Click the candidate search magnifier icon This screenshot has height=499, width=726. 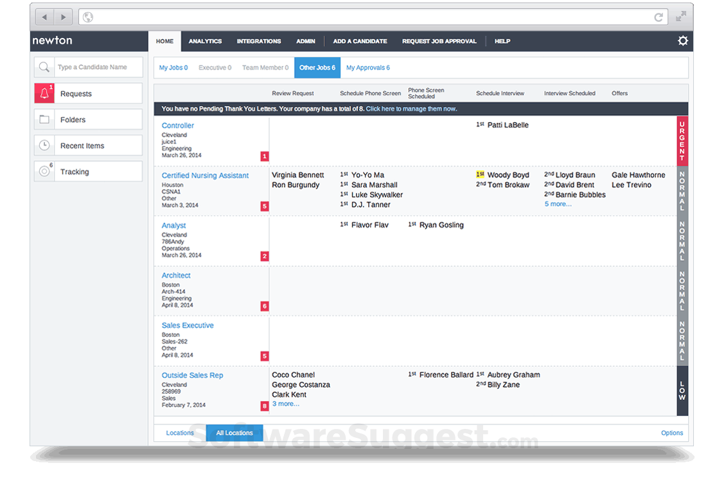click(x=44, y=67)
